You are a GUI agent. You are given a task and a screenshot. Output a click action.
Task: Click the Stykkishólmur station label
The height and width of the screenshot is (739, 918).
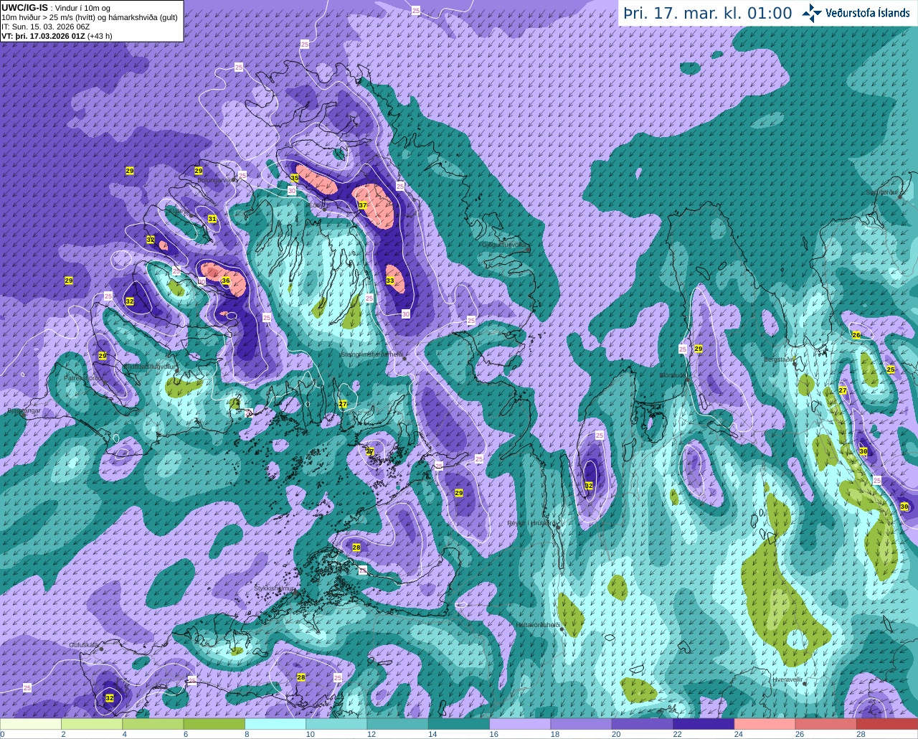point(275,588)
